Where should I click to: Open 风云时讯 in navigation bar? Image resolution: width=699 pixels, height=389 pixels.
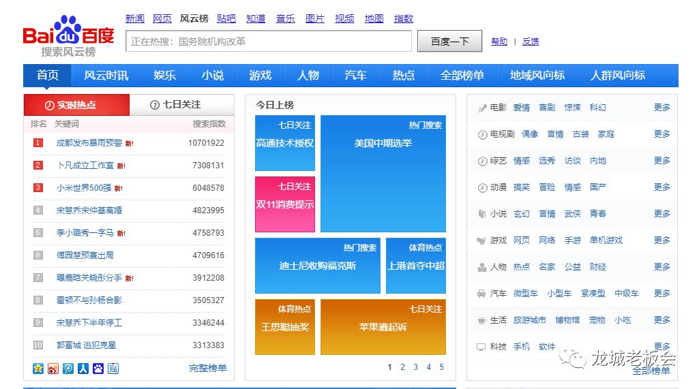(106, 76)
